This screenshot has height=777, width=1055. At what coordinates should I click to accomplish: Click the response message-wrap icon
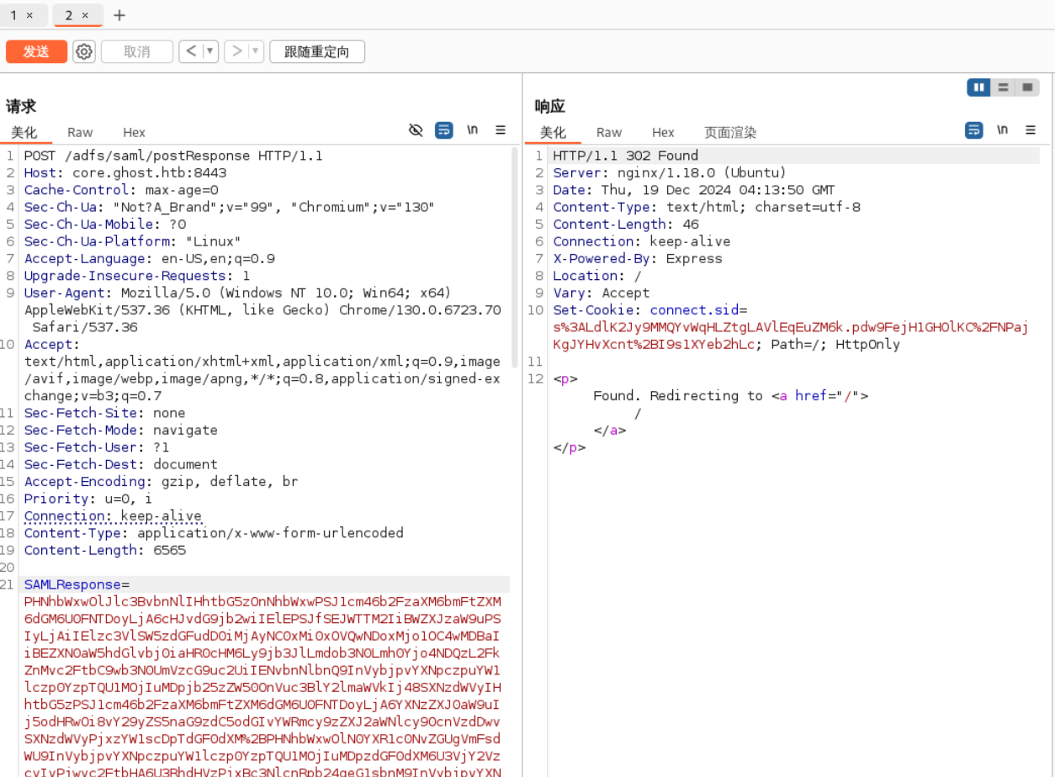click(x=973, y=130)
